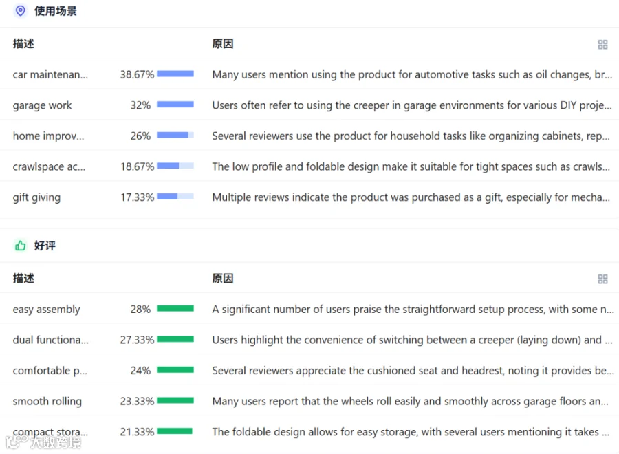Click the green thumbs-up icon beside 好评

20,246
